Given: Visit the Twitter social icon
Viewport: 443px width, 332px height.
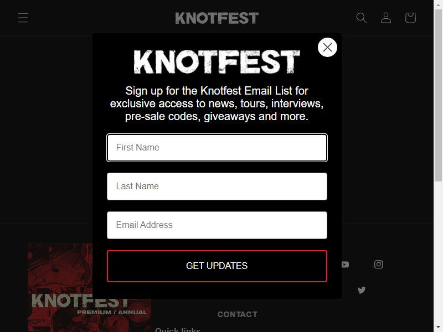Looking at the screenshot, I should pyautogui.click(x=362, y=290).
